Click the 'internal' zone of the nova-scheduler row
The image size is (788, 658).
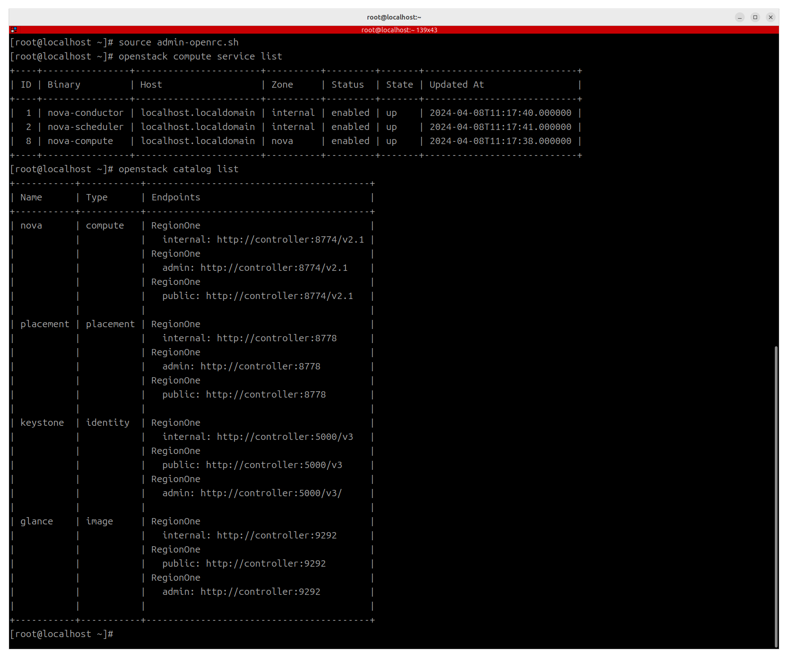click(x=293, y=127)
